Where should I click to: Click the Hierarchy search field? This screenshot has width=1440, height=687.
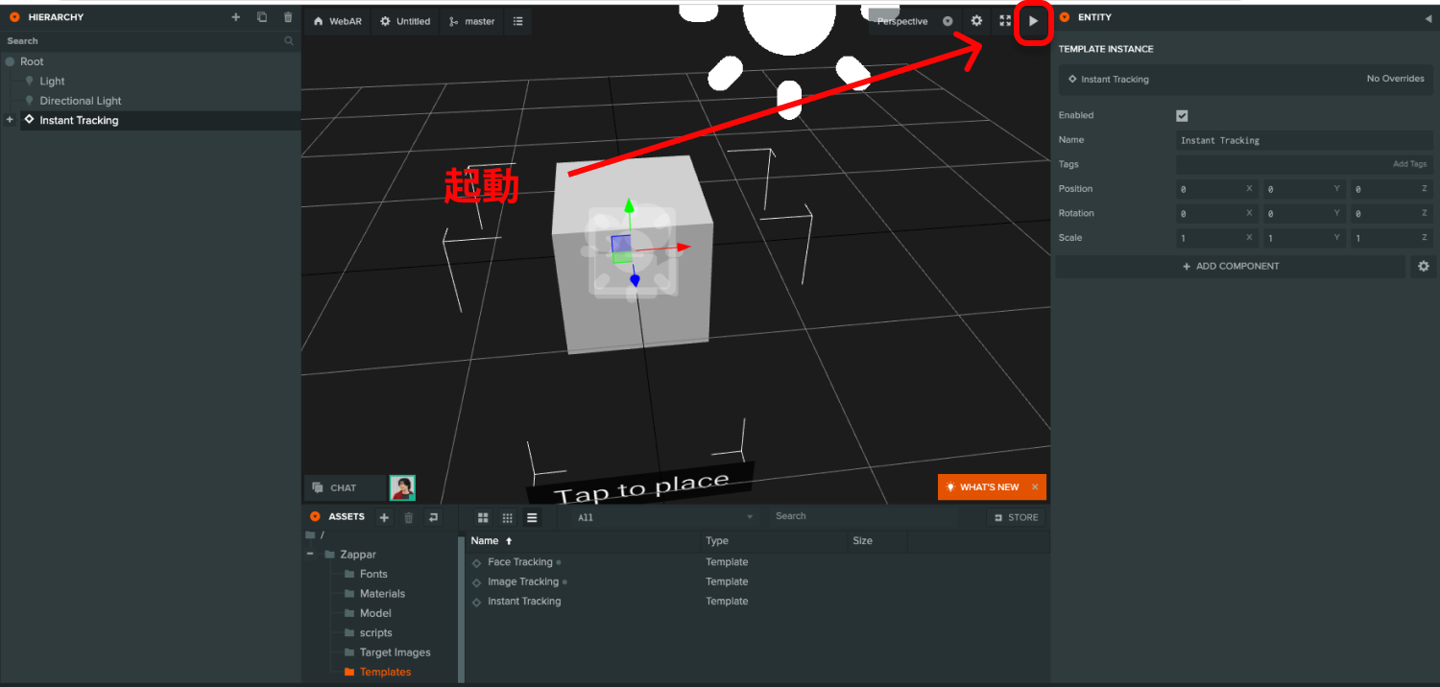point(144,41)
